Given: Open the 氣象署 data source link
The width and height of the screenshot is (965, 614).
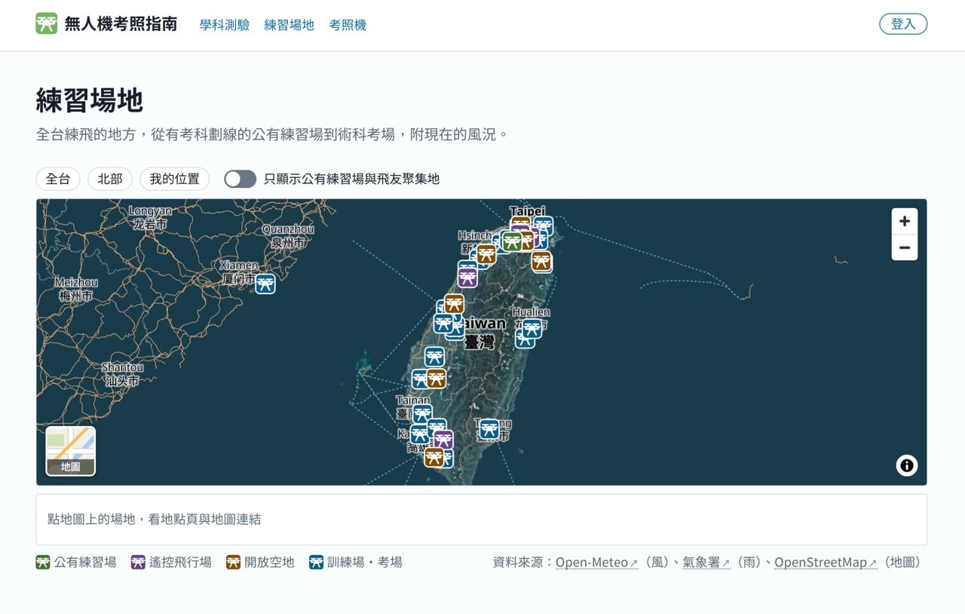Looking at the screenshot, I should coord(706,563).
